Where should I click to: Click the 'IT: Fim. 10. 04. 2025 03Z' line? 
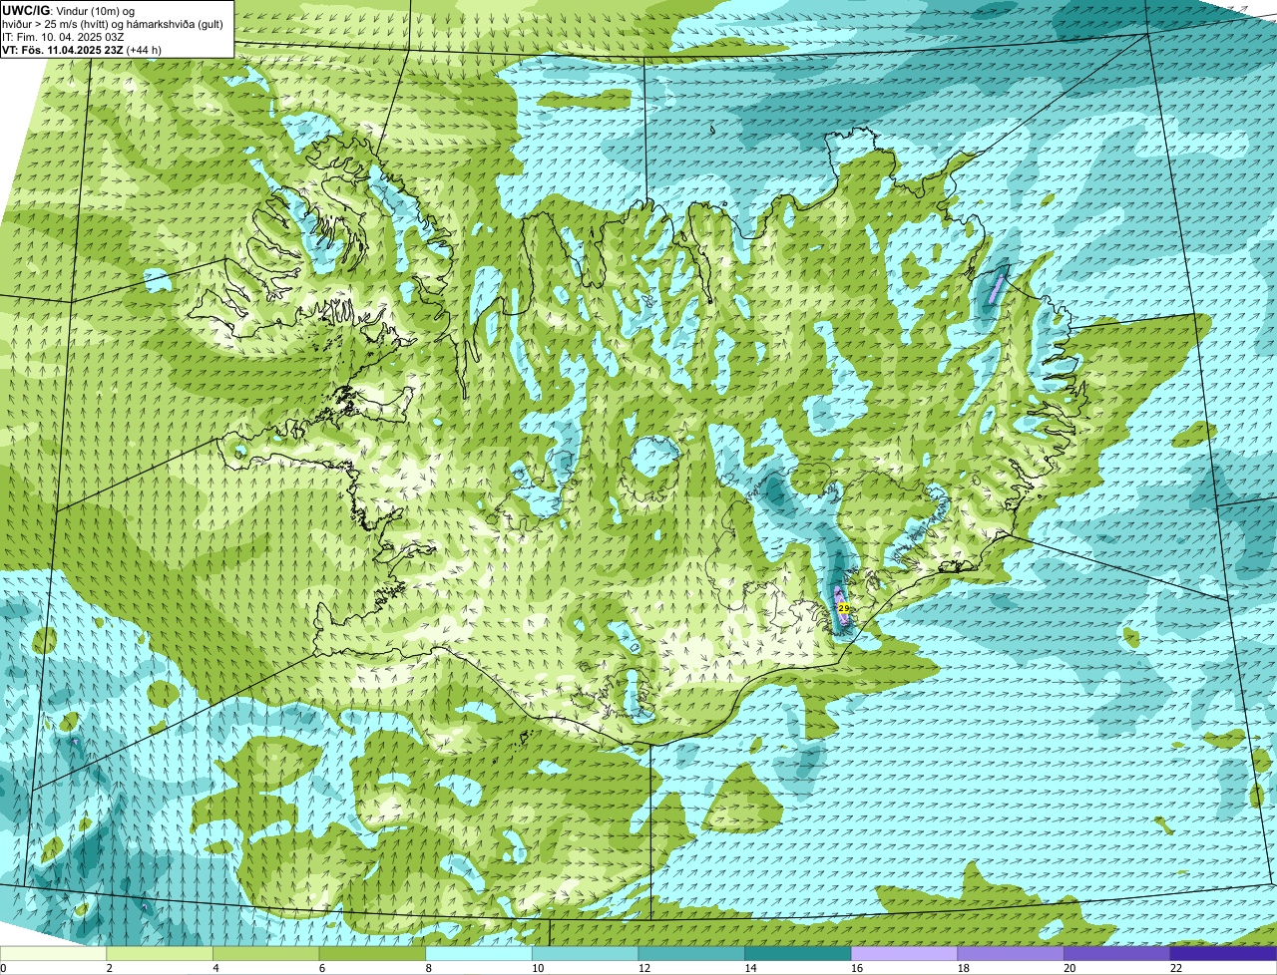(x=63, y=37)
